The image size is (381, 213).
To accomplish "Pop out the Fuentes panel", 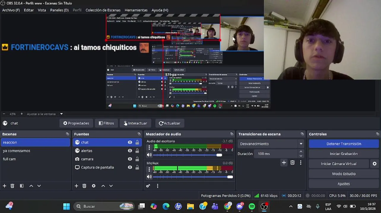I will (x=139, y=134).
